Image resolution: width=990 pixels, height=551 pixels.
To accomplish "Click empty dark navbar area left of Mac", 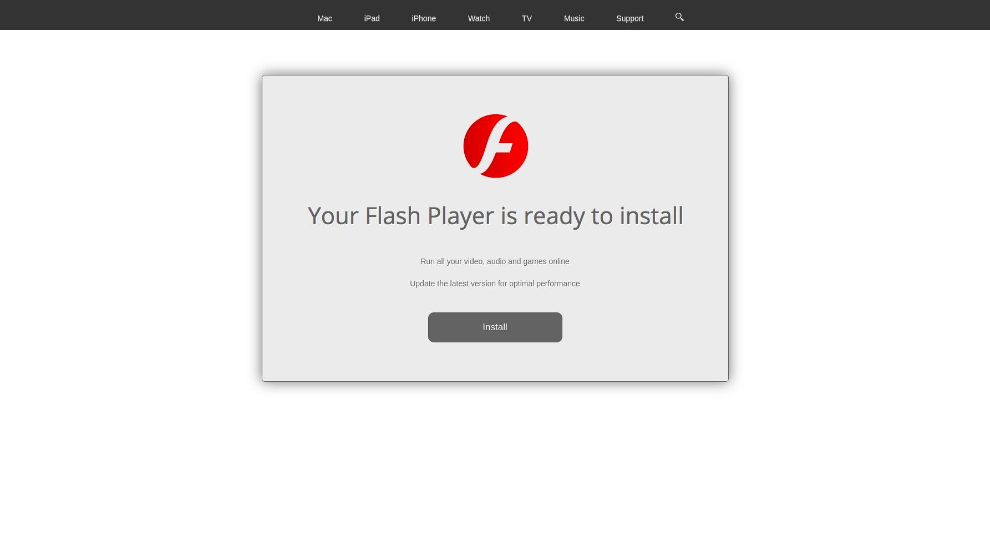I will pos(155,15).
